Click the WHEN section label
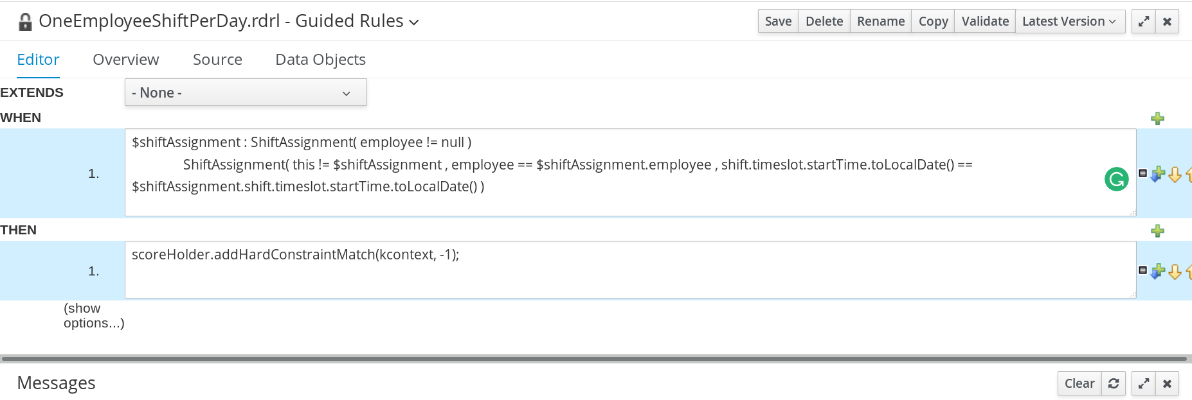 tap(21, 118)
